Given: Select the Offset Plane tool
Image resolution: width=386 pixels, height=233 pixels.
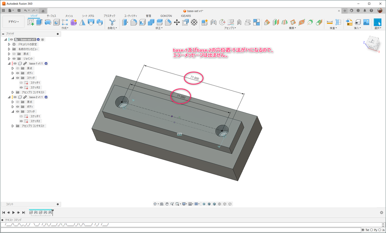Looking at the screenshot, I should 267,22.
